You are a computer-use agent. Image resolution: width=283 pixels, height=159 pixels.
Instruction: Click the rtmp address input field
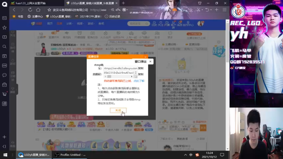pyautogui.click(x=120, y=68)
